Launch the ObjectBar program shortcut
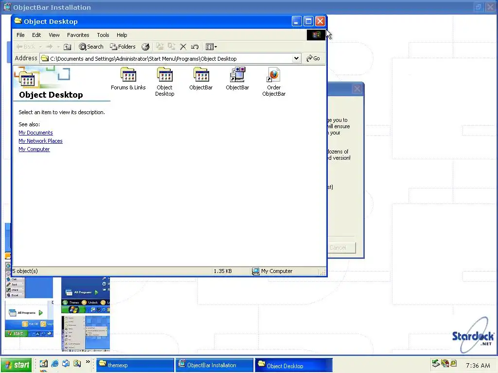The width and height of the screenshot is (498, 373). [x=237, y=79]
